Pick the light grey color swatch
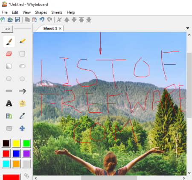Screen dimensions: 192x180 (x=26, y=164)
